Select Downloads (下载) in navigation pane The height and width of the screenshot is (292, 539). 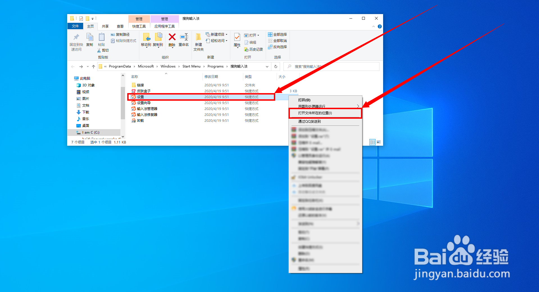[83, 112]
